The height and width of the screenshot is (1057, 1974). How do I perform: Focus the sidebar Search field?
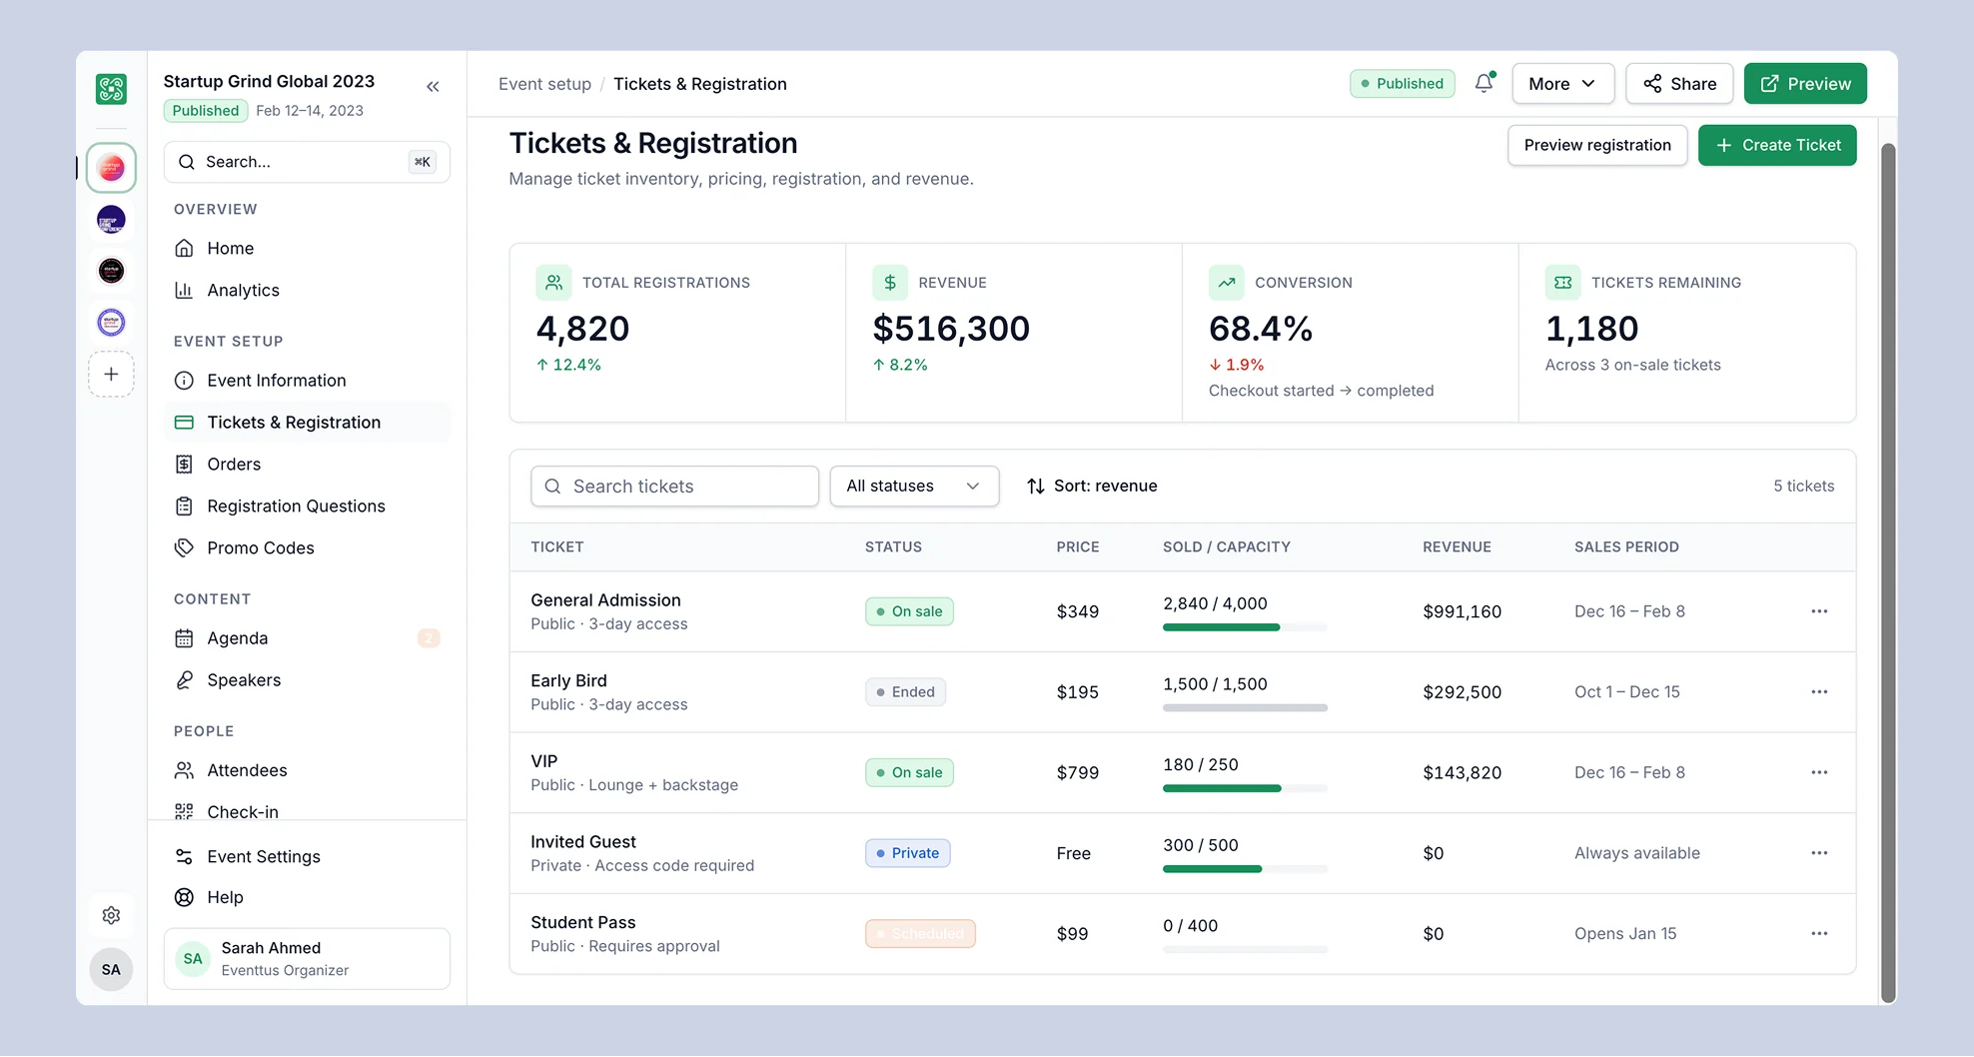[307, 162]
